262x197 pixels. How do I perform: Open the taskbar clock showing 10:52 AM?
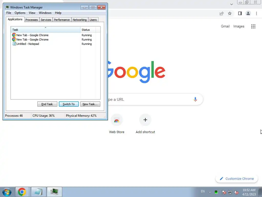[x=249, y=192]
